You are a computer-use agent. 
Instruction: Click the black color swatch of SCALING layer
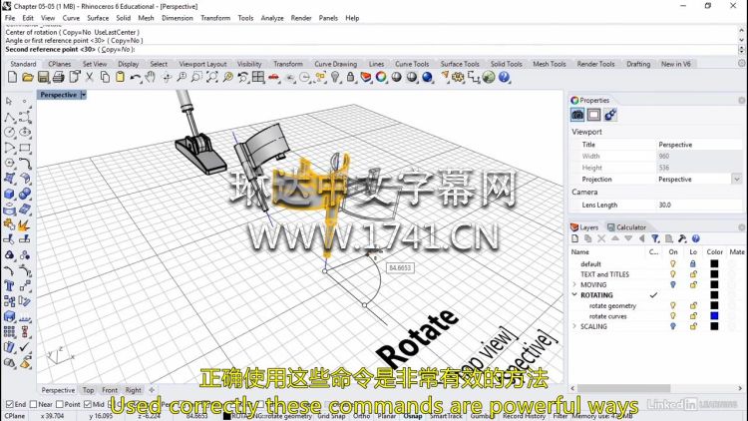point(714,326)
